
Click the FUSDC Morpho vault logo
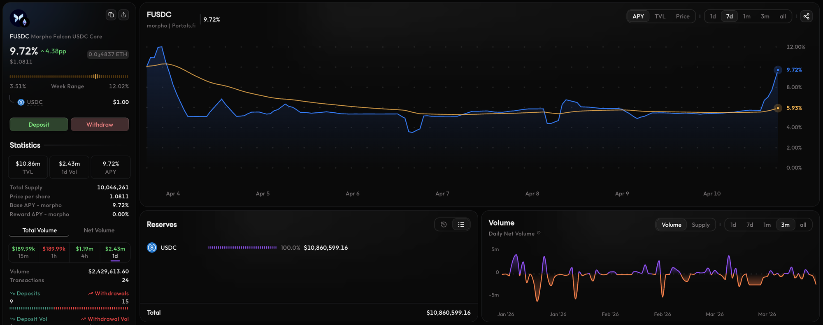19,18
